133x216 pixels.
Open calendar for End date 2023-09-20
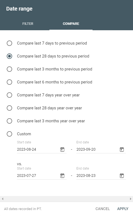122,149
